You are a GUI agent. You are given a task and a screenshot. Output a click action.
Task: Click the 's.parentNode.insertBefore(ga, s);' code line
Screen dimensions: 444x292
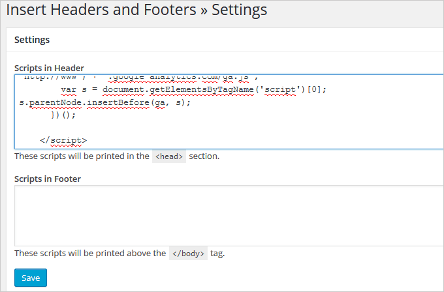(x=104, y=102)
